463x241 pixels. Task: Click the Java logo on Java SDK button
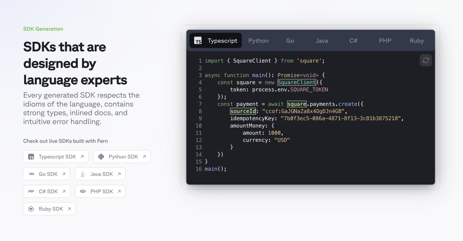pyautogui.click(x=83, y=174)
